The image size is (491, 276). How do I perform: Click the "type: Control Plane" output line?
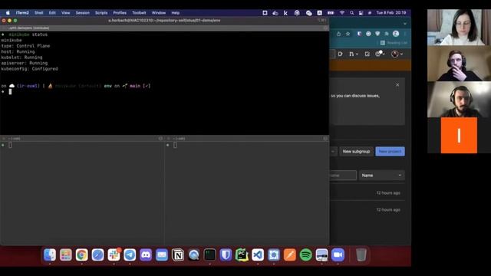(25, 46)
